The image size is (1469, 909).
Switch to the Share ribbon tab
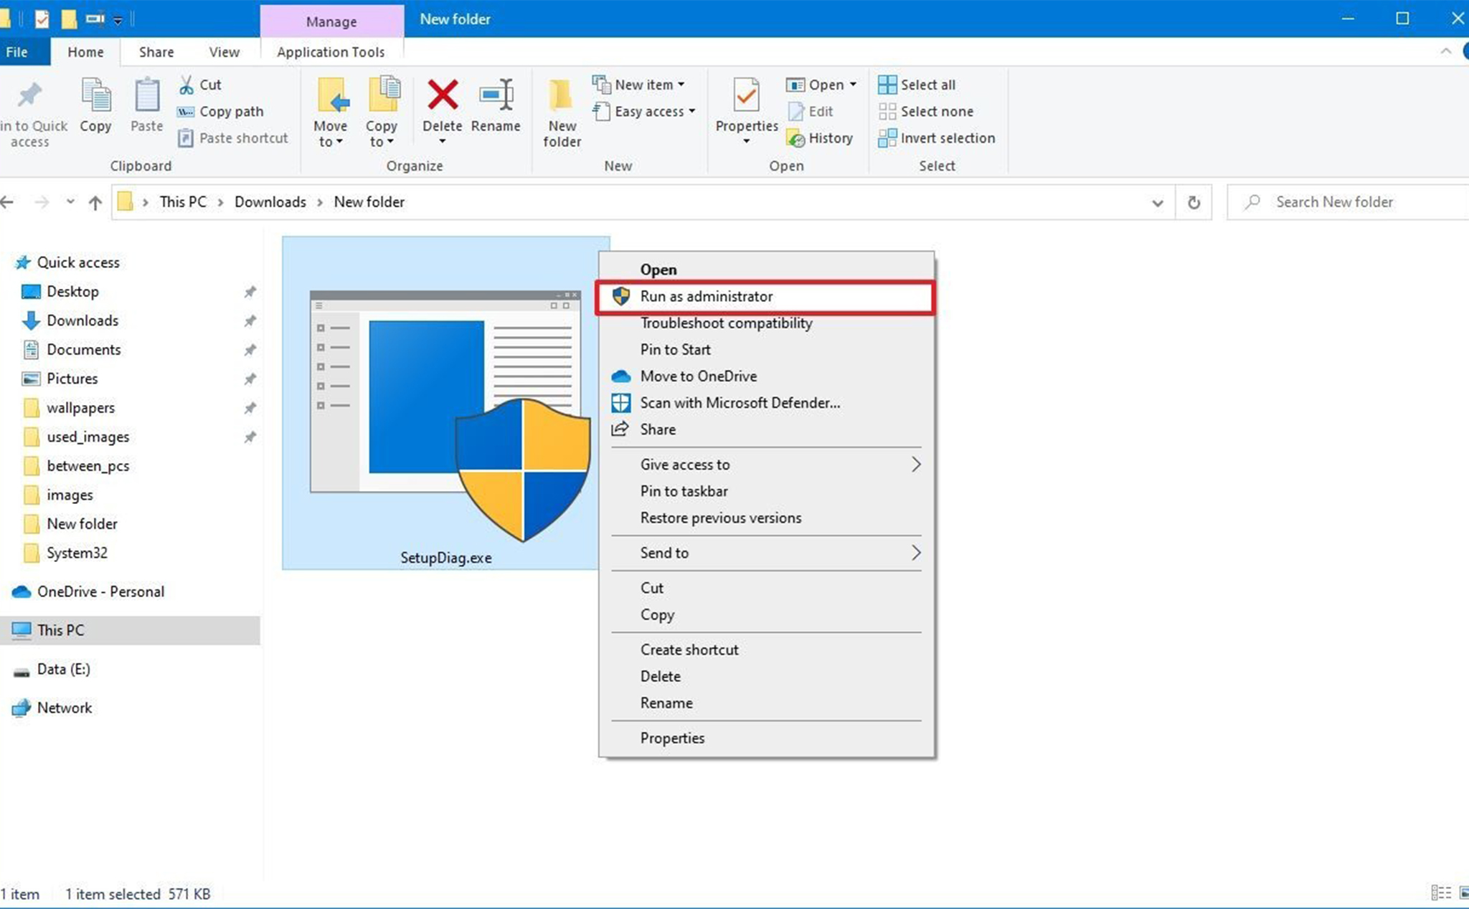pos(156,52)
